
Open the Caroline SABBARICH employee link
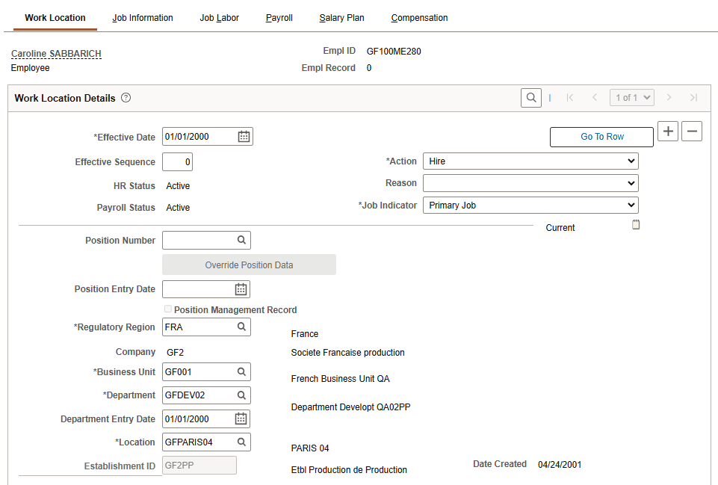(55, 53)
